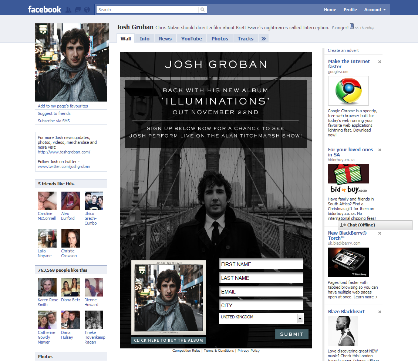
Task: Go to Profile in top bar
Action: [350, 10]
